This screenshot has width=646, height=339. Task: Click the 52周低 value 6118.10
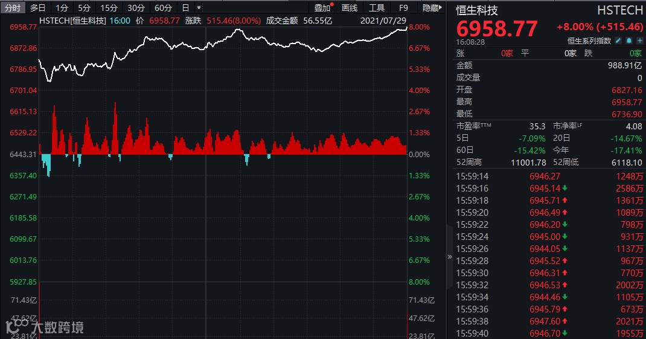tap(627, 163)
